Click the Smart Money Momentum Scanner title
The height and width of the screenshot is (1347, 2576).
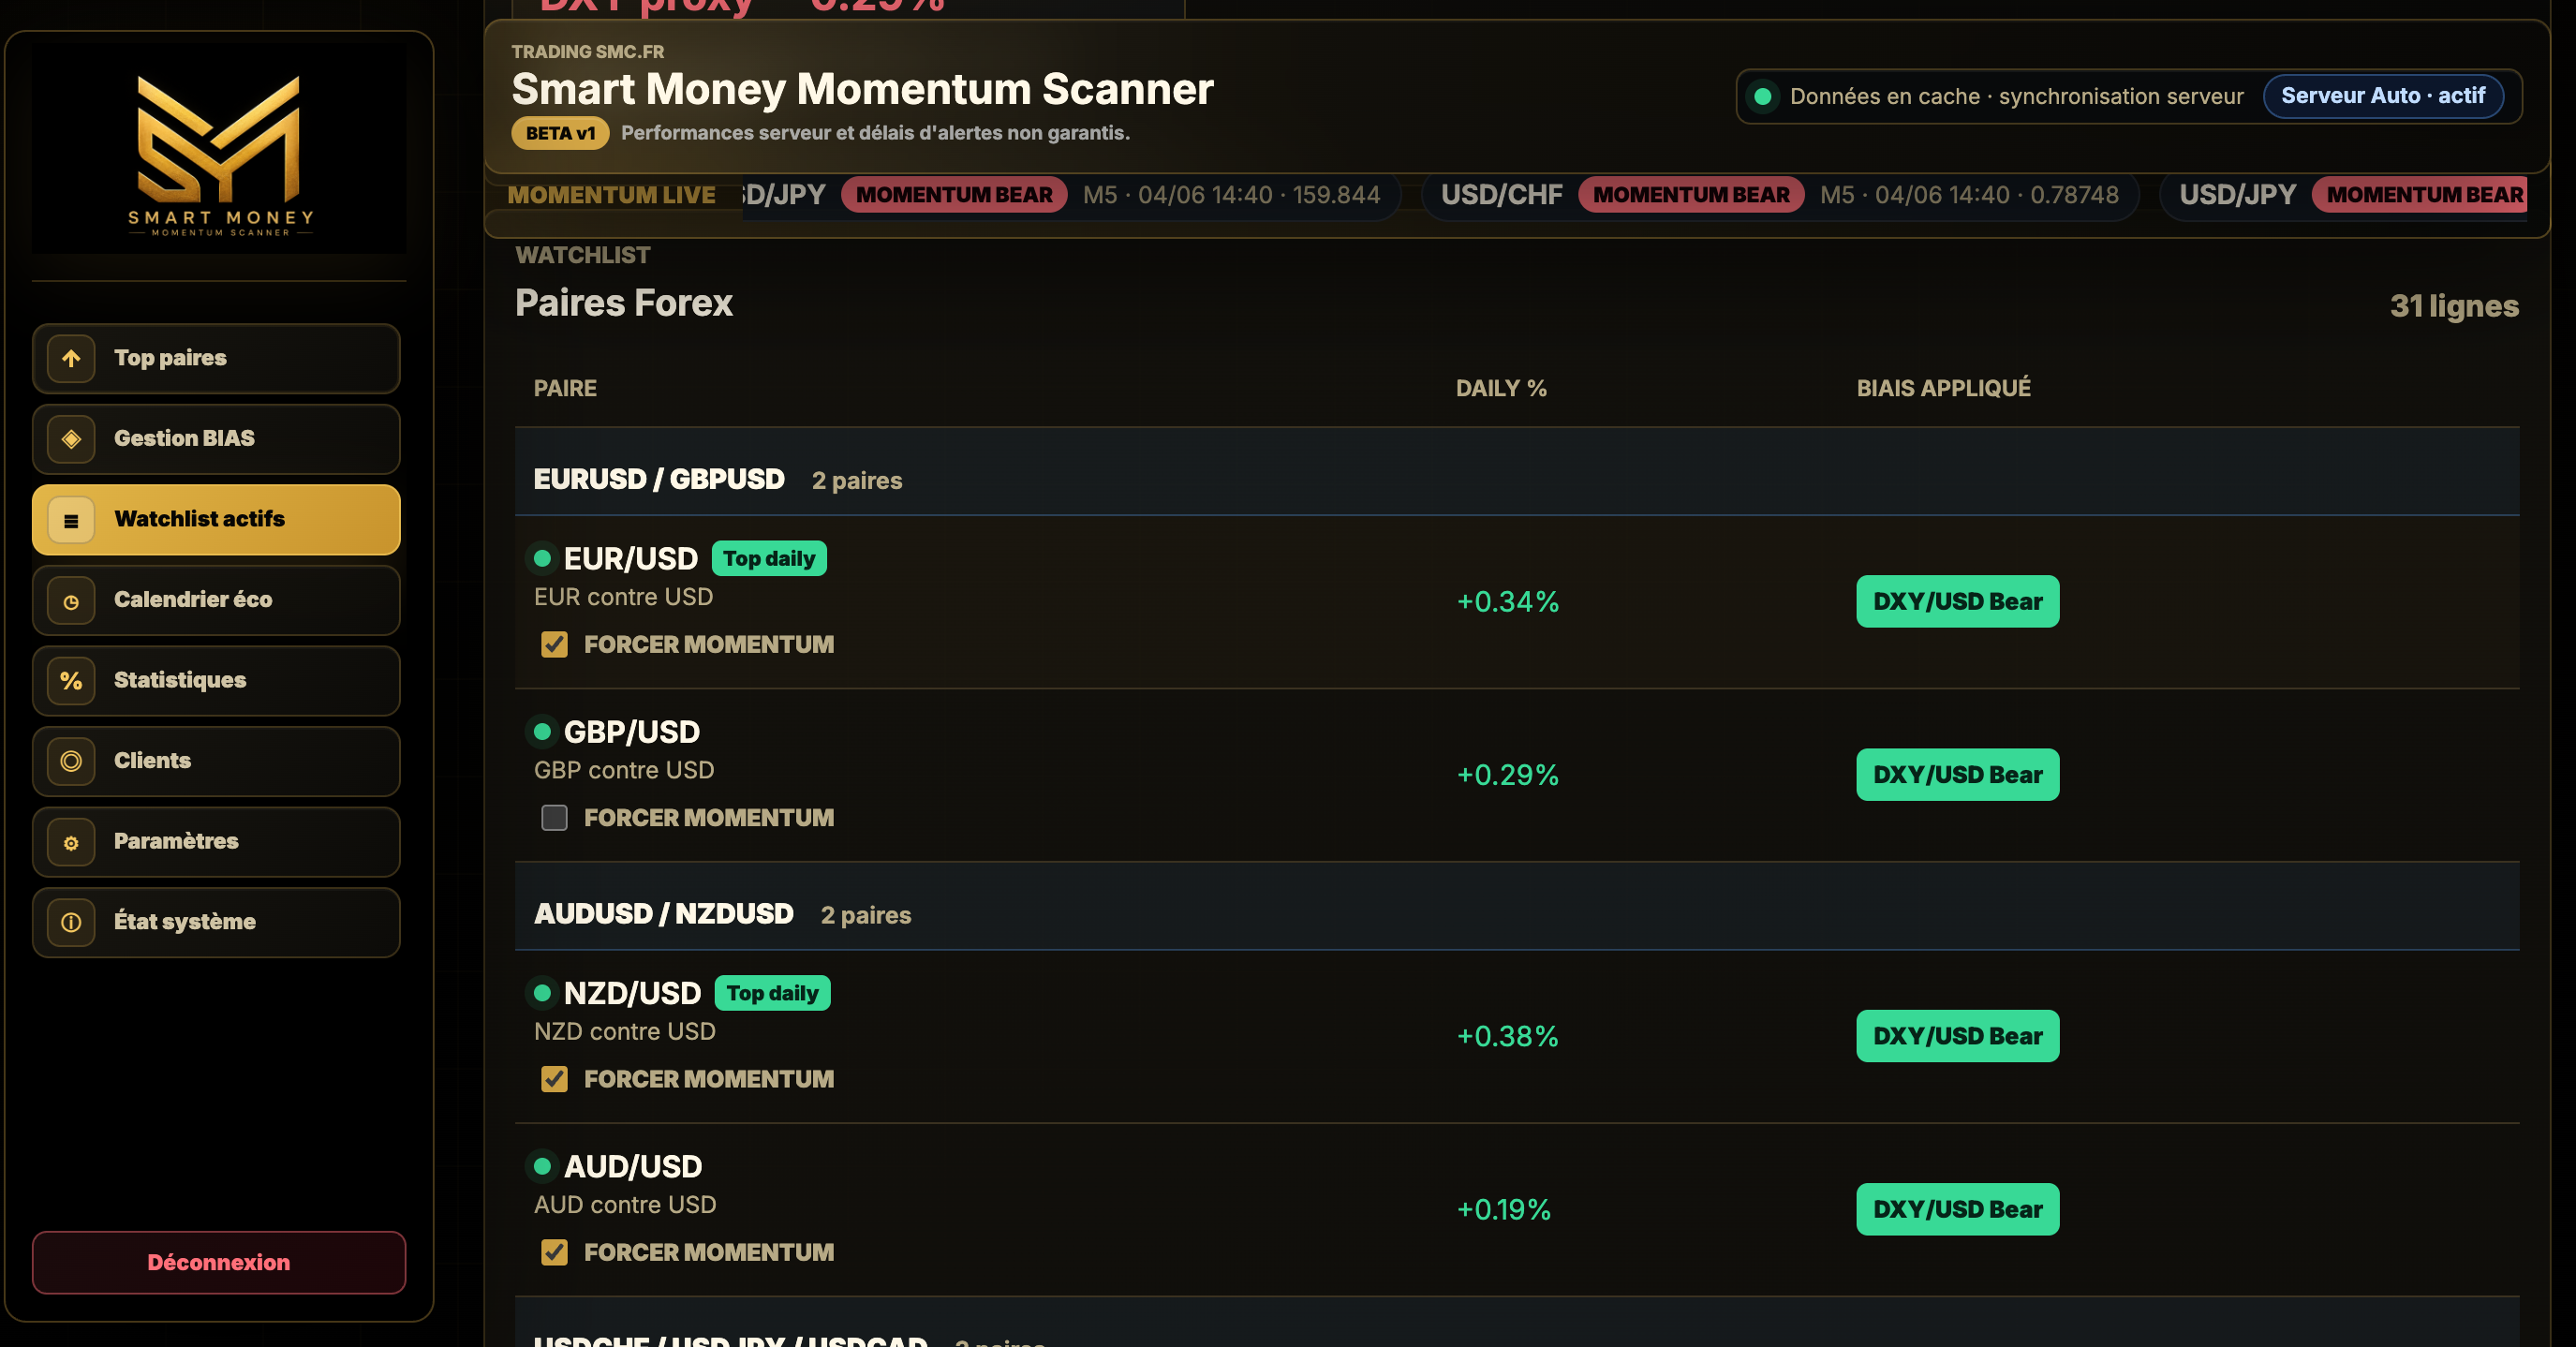tap(863, 89)
